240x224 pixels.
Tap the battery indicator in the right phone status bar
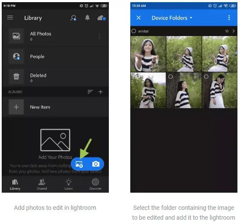[x=232, y=6]
